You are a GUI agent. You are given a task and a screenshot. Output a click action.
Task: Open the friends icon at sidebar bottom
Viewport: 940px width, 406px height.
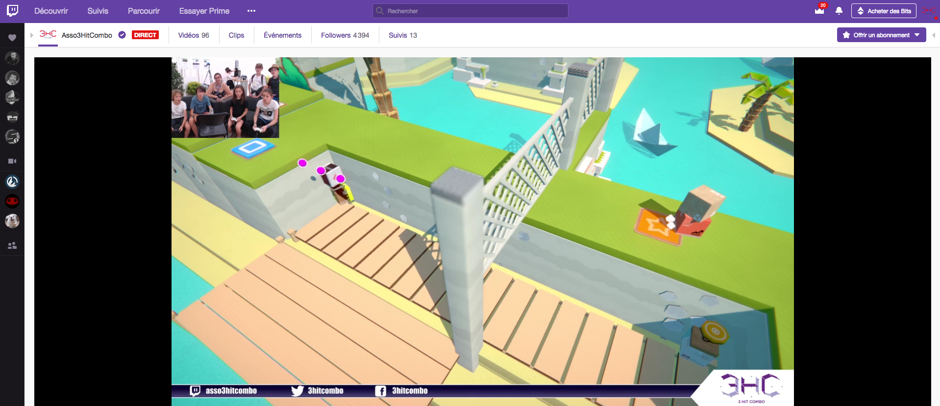click(x=12, y=245)
